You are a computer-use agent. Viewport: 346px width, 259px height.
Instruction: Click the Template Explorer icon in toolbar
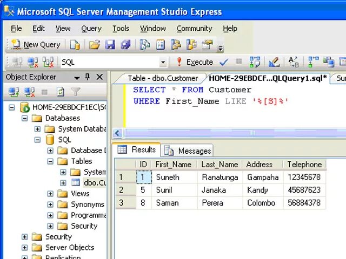(191, 45)
